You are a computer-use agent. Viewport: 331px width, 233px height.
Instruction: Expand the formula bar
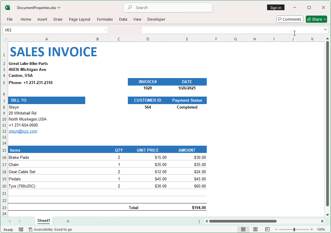pyautogui.click(x=325, y=30)
